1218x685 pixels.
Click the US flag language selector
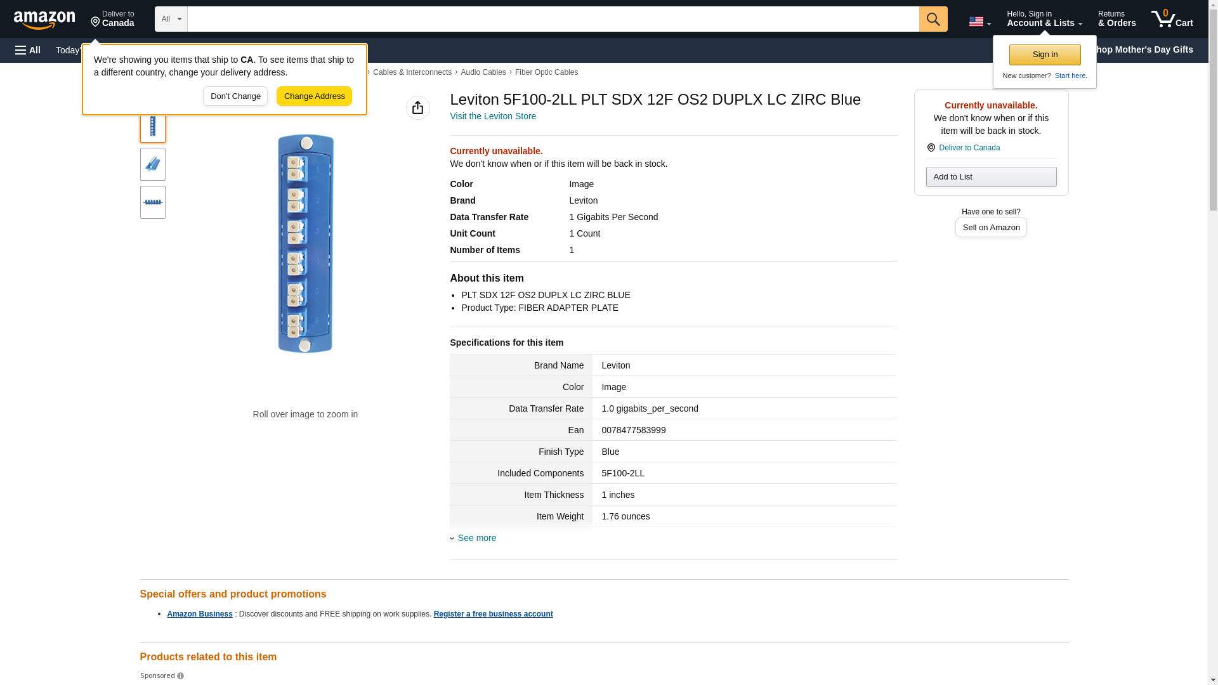(x=979, y=22)
